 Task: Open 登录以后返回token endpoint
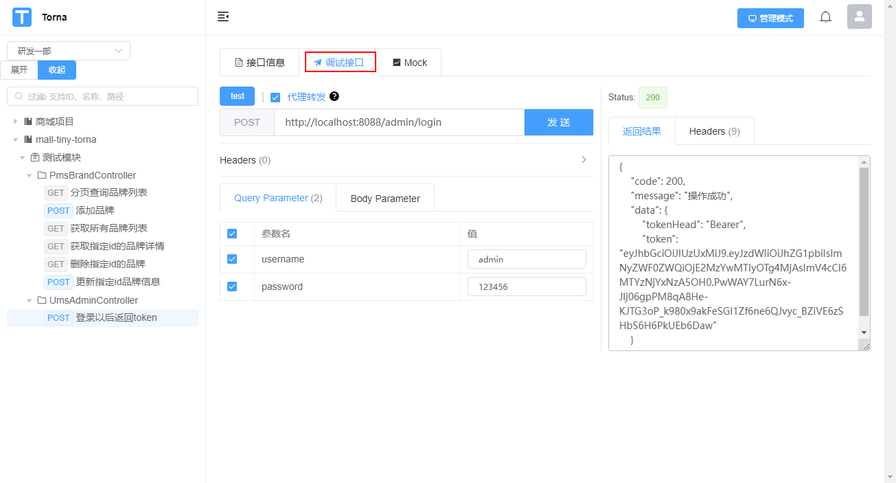[x=116, y=317]
